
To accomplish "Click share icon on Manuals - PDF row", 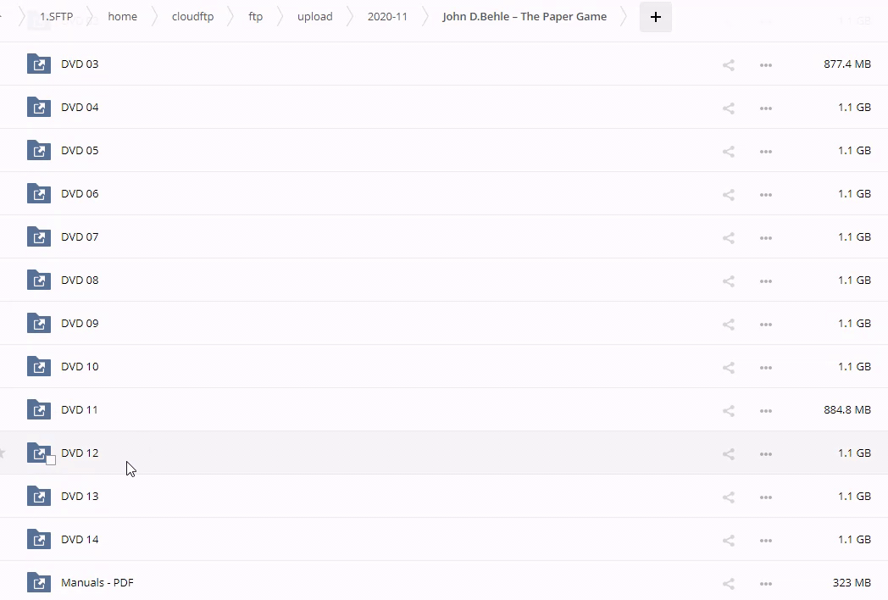I will (x=728, y=583).
